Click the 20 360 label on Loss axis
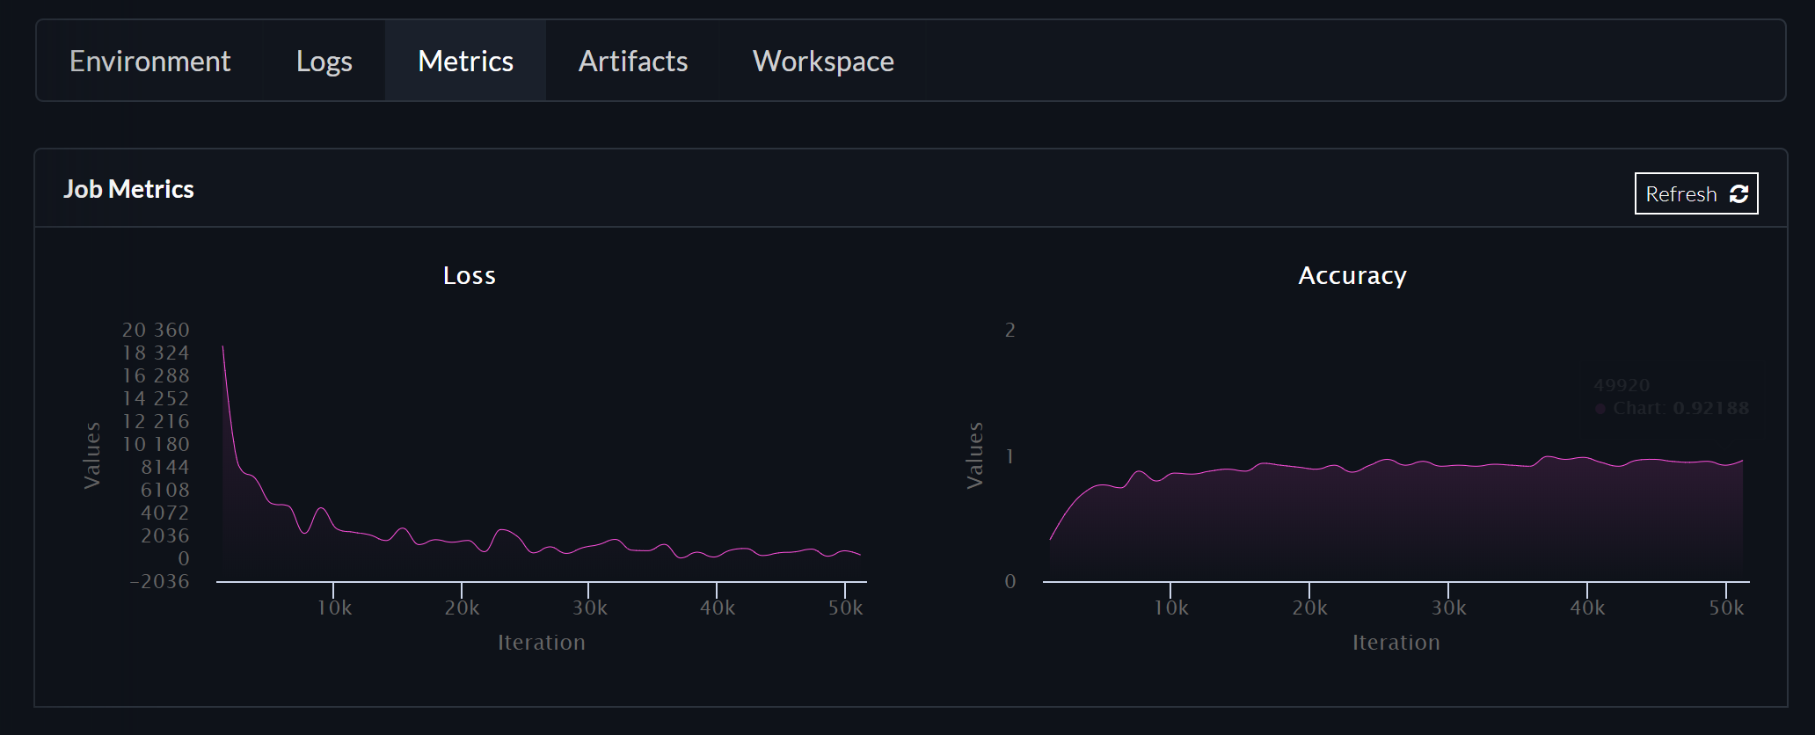The height and width of the screenshot is (735, 1815). point(156,330)
